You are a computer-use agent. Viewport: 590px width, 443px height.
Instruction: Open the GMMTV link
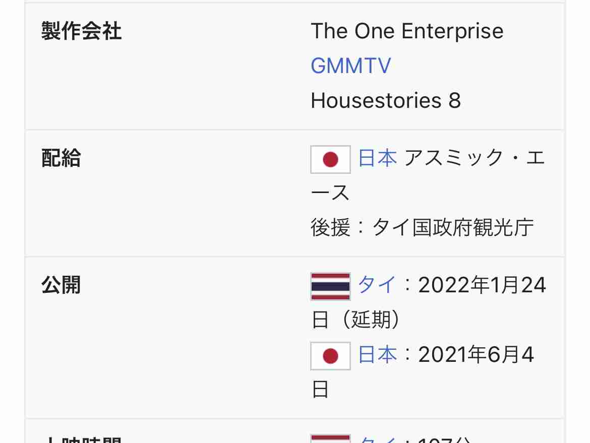coord(350,66)
